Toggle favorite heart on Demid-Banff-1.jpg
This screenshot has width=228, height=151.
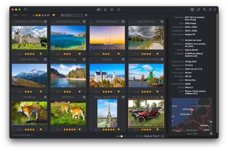[x=157, y=54]
